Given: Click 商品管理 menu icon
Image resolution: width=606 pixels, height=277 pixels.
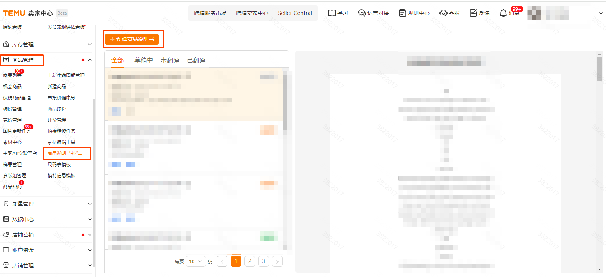Looking at the screenshot, I should click(x=6, y=60).
